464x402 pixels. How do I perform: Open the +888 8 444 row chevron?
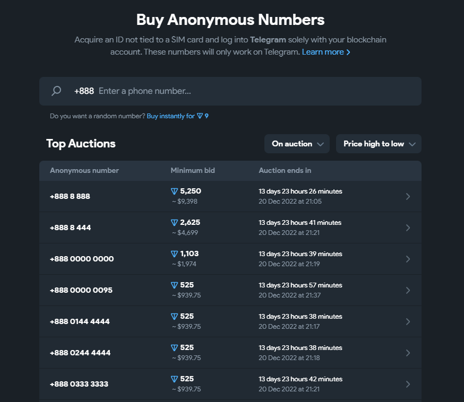(408, 228)
